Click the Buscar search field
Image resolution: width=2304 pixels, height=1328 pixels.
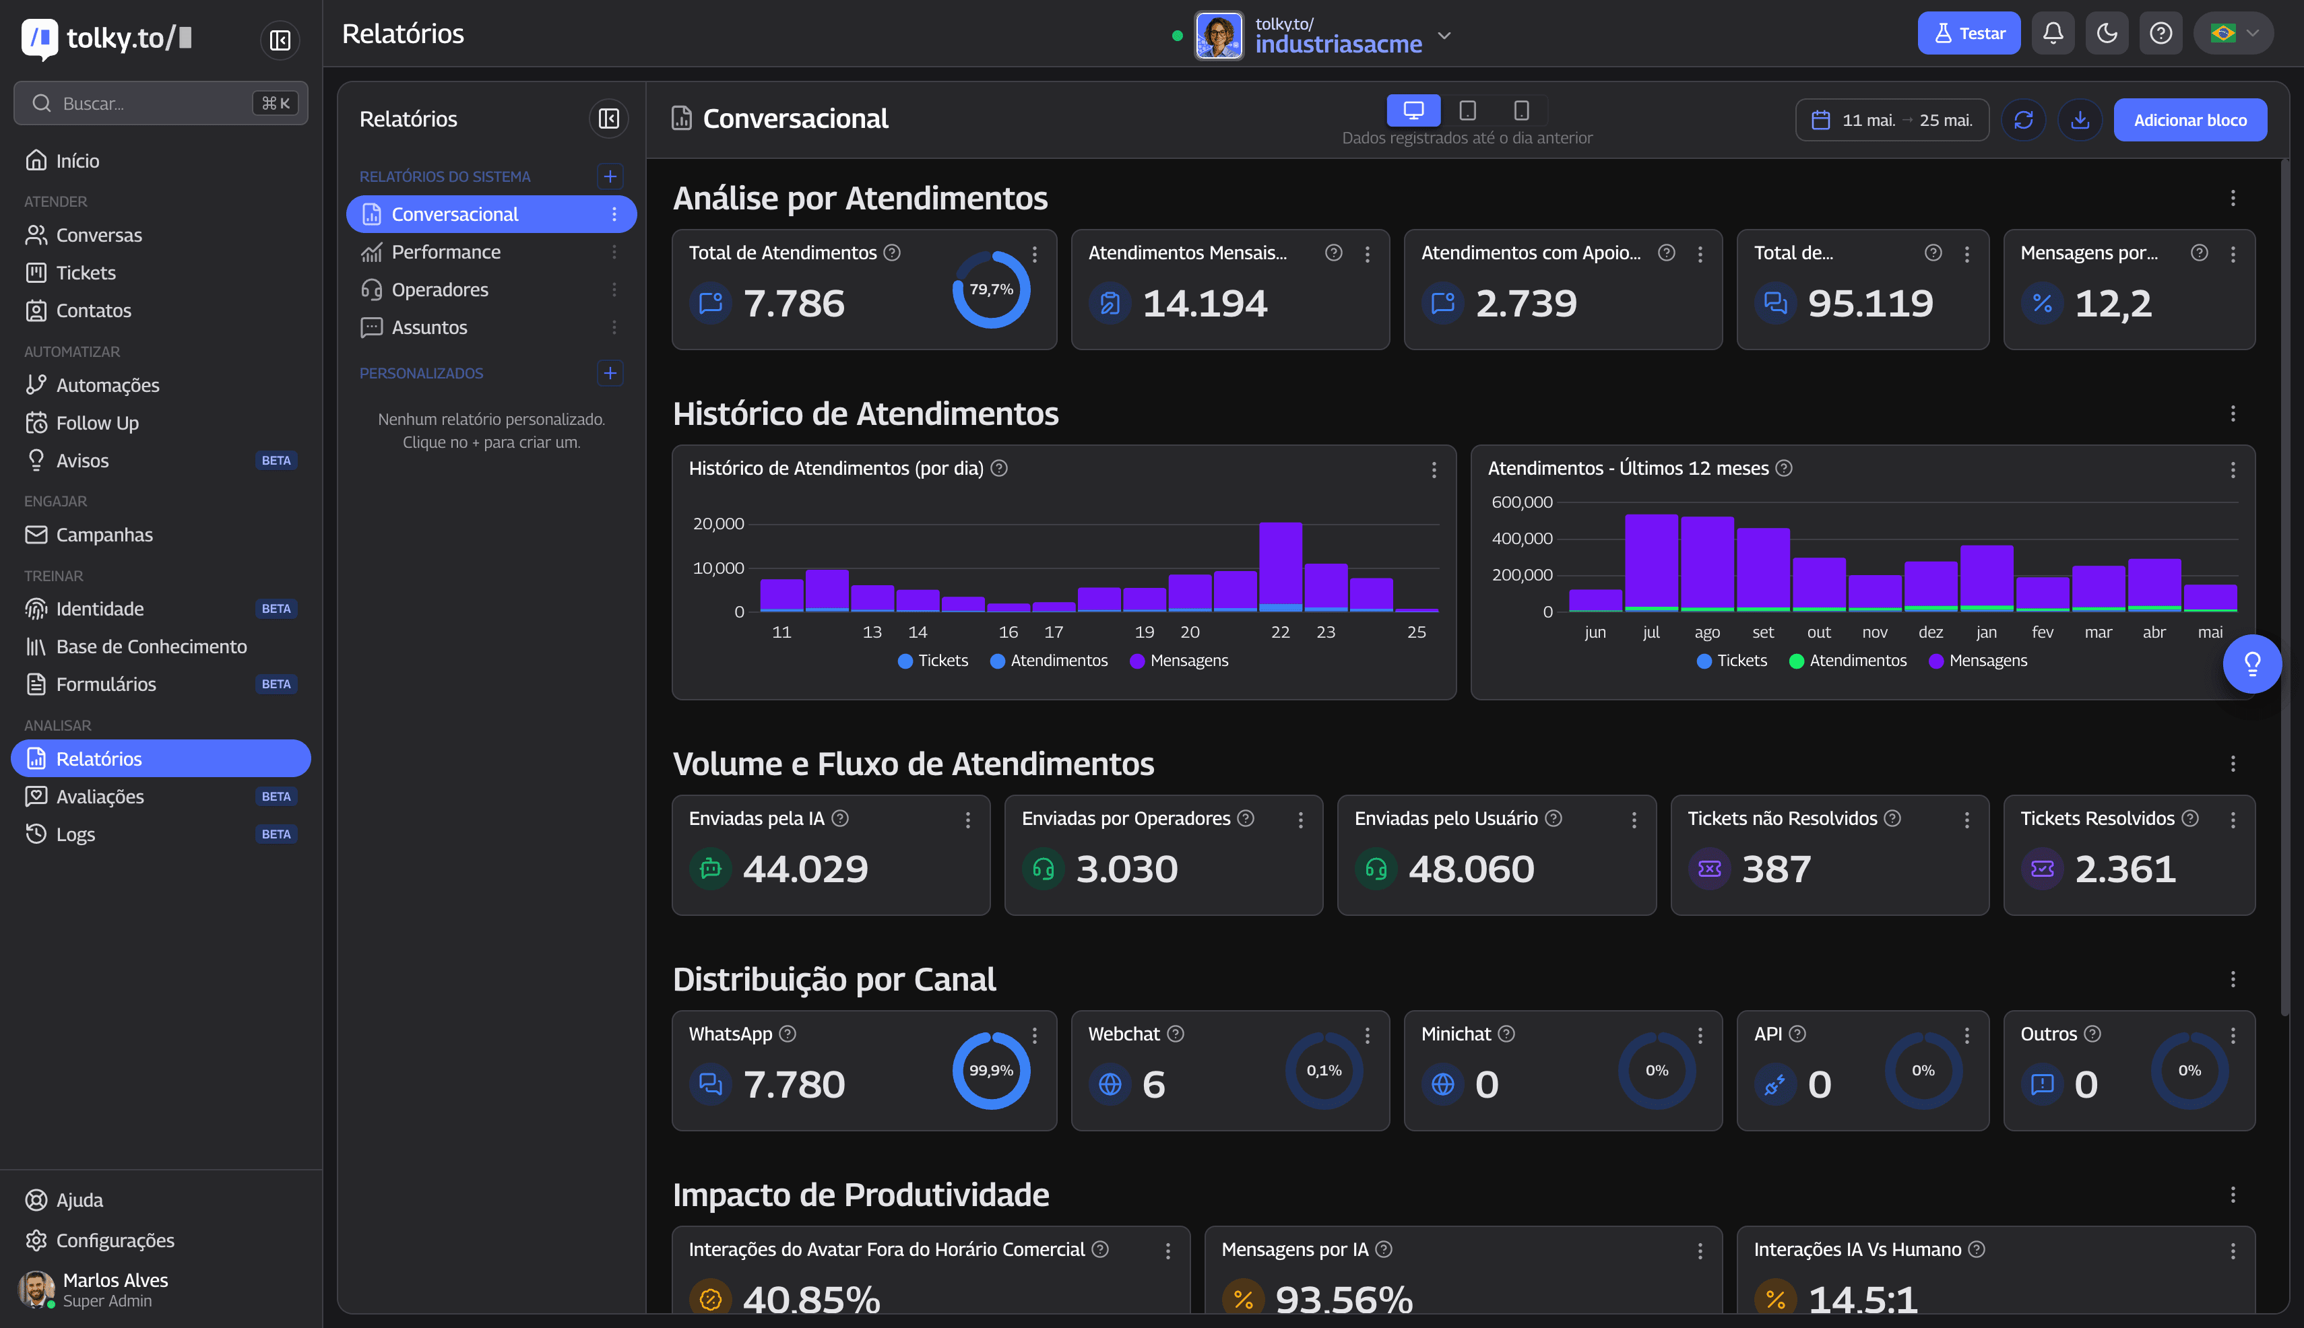click(160, 103)
